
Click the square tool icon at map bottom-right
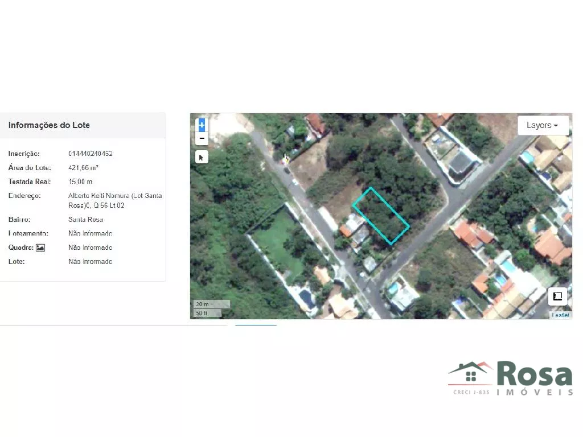click(557, 296)
